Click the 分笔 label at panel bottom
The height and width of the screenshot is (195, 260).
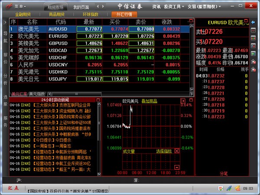click(x=224, y=173)
